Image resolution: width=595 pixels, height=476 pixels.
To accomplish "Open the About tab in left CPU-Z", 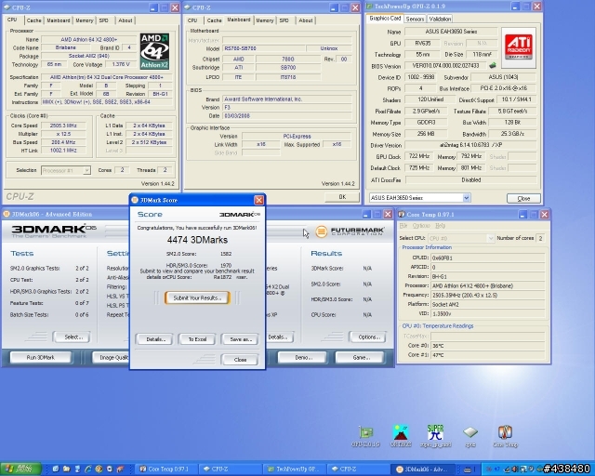I will click(126, 20).
